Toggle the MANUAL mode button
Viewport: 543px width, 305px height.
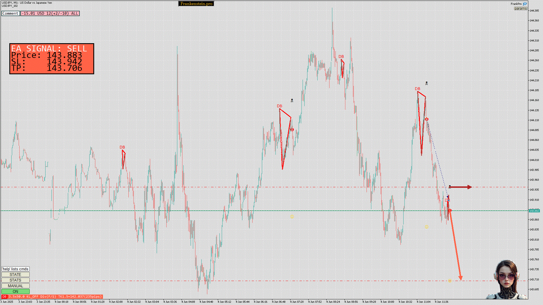(x=15, y=286)
